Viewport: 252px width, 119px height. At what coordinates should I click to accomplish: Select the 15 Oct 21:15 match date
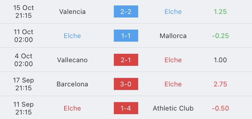pos(23,12)
